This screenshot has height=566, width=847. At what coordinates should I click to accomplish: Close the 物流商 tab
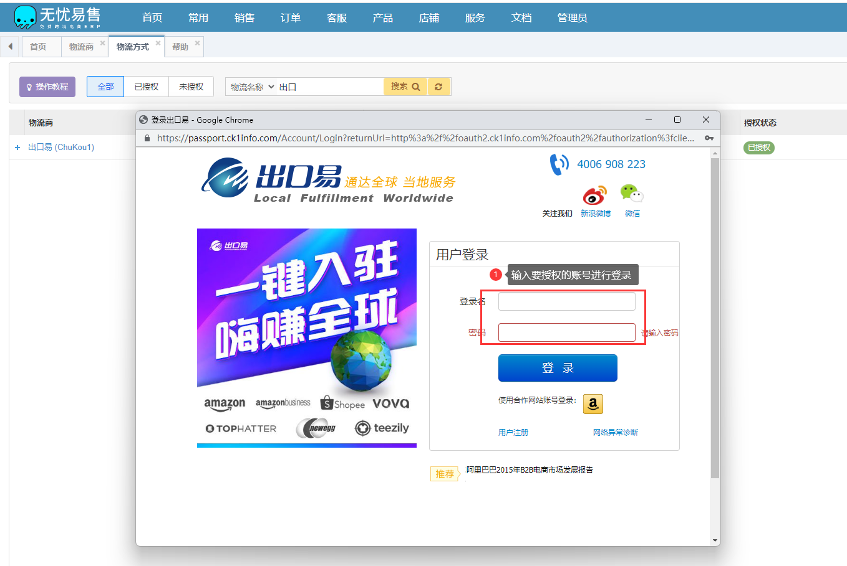(x=102, y=44)
